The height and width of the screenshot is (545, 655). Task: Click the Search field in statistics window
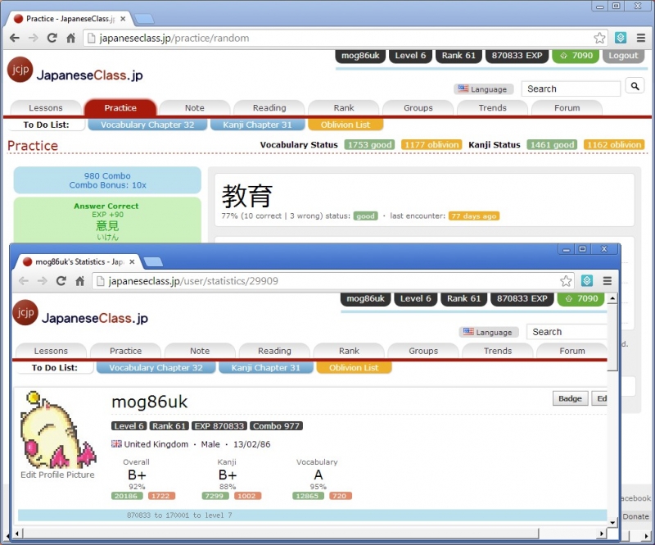(567, 332)
